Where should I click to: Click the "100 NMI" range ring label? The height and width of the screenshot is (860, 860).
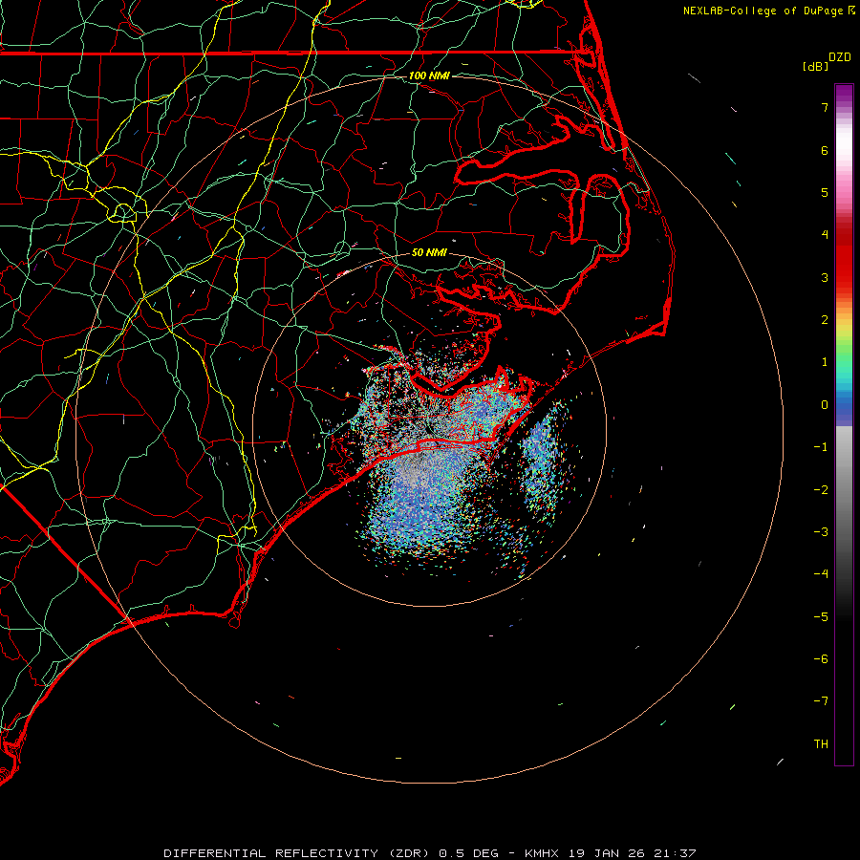[429, 75]
